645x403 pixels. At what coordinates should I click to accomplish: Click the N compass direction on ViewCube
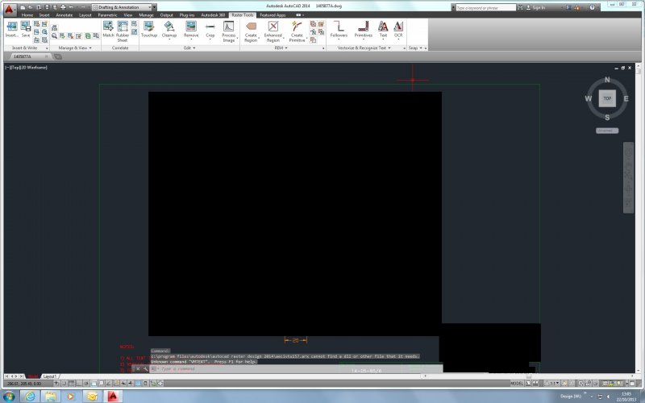(x=607, y=80)
